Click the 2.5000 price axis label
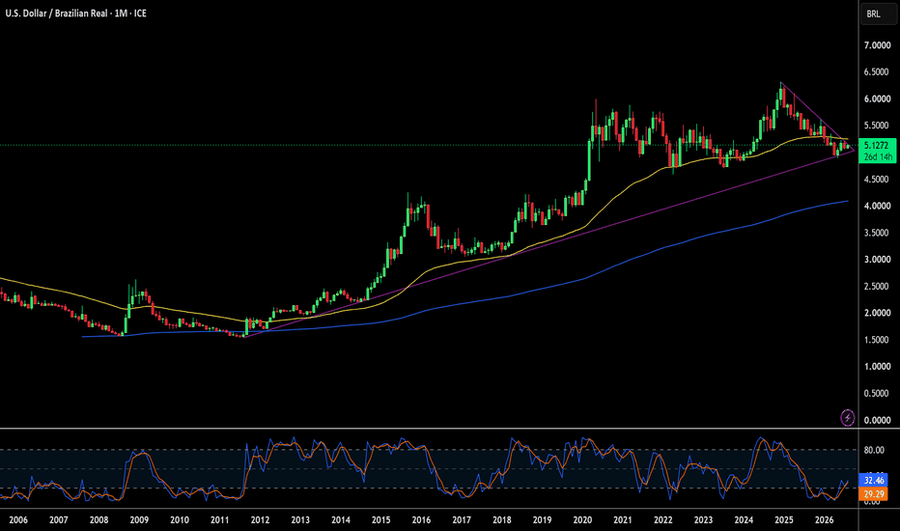900x531 pixels. [877, 287]
